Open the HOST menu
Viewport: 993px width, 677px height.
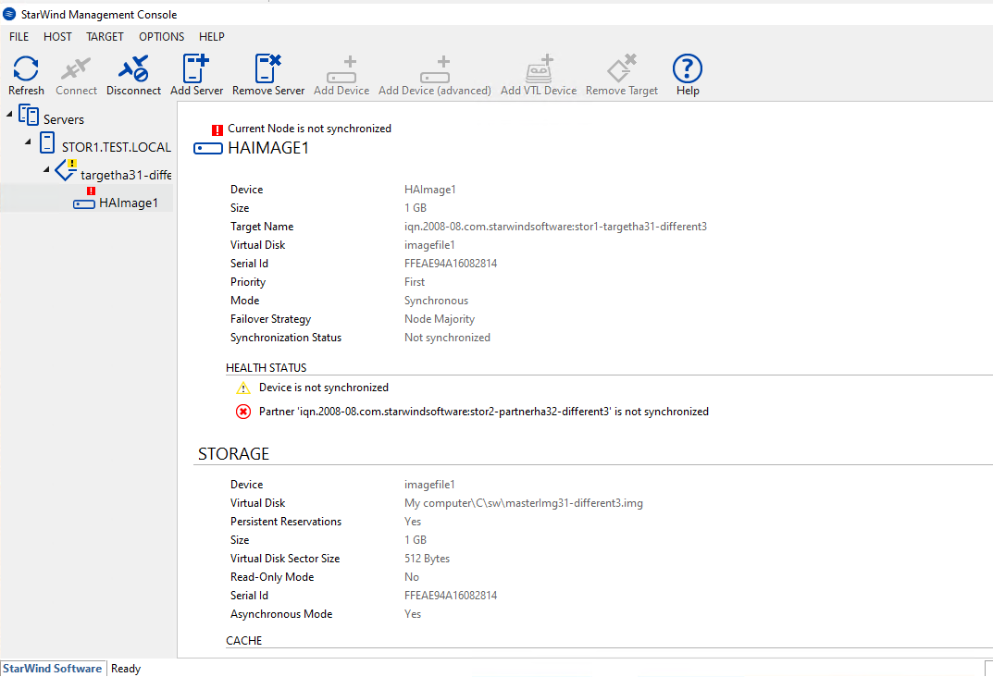[x=57, y=37]
